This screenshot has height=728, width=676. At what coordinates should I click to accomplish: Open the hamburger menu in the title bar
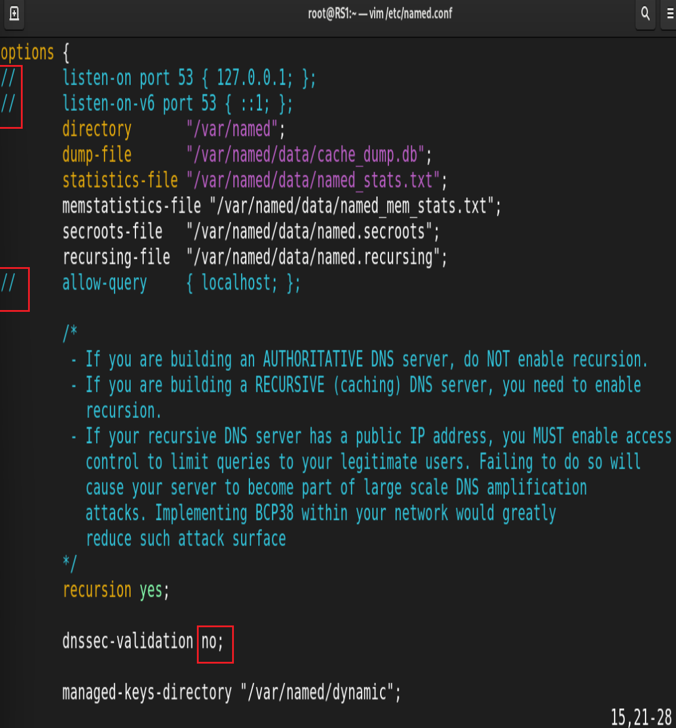click(x=669, y=13)
